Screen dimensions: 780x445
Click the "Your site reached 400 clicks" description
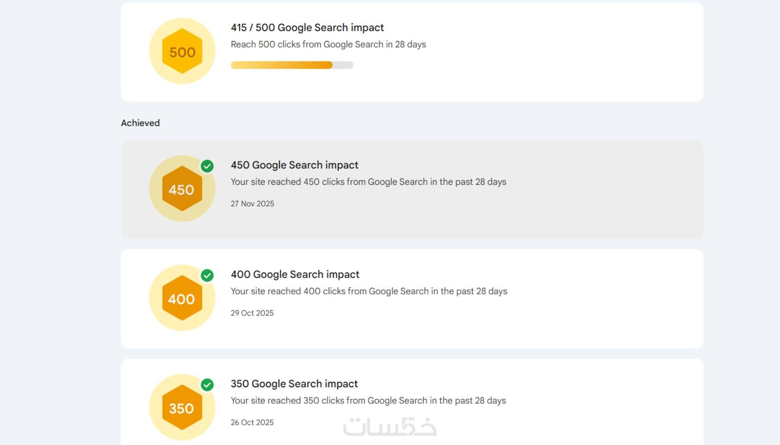click(368, 291)
